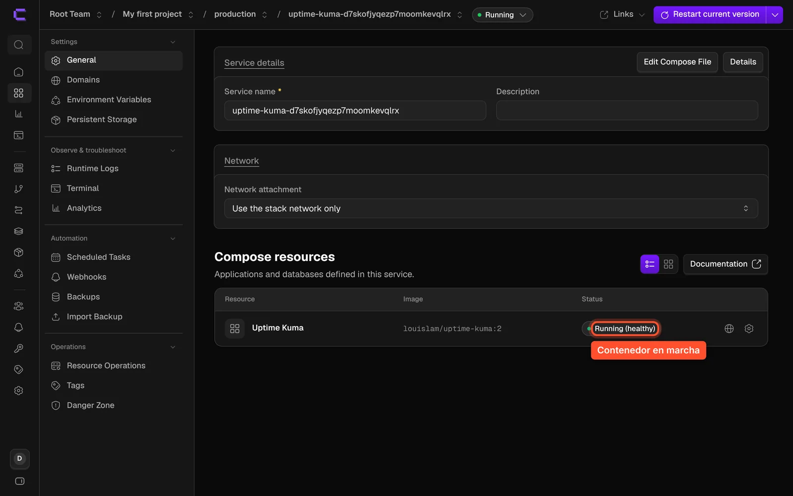
Task: Open globe icon for Uptime Kuma row
Action: pos(729,328)
